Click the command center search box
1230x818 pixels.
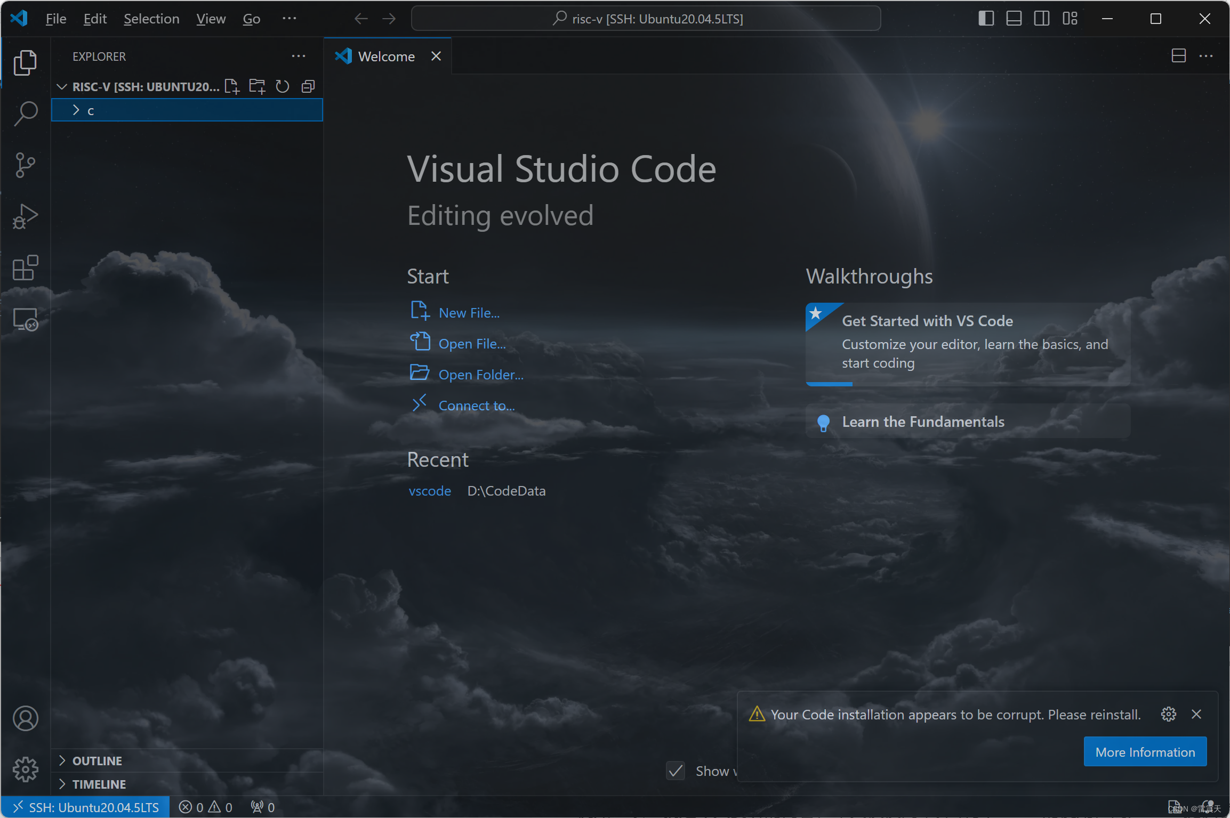646,19
